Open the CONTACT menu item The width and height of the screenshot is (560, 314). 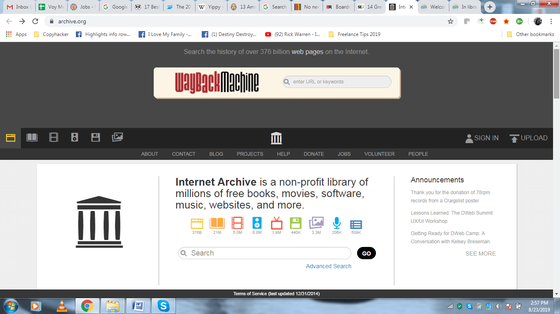[184, 154]
